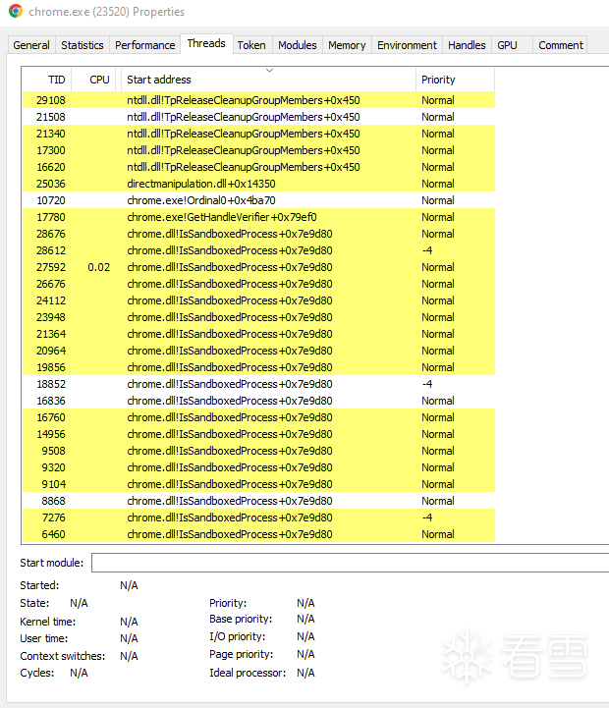Image resolution: width=609 pixels, height=708 pixels.
Task: Select thread row with TID 17300
Action: (259, 150)
